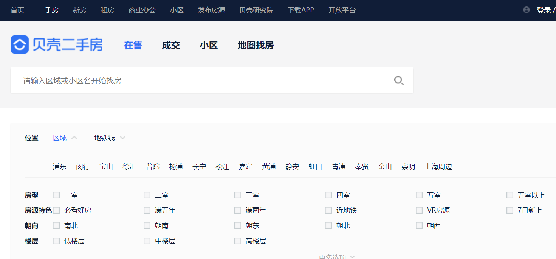Select 嘉定 district

click(x=246, y=166)
